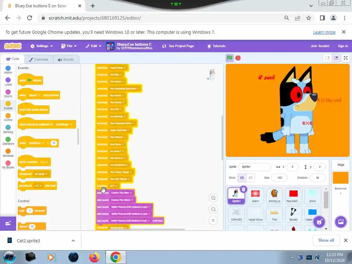This screenshot has height=264, width=352.
Task: Expand the loudness dropdown in block
Action: [36, 143]
